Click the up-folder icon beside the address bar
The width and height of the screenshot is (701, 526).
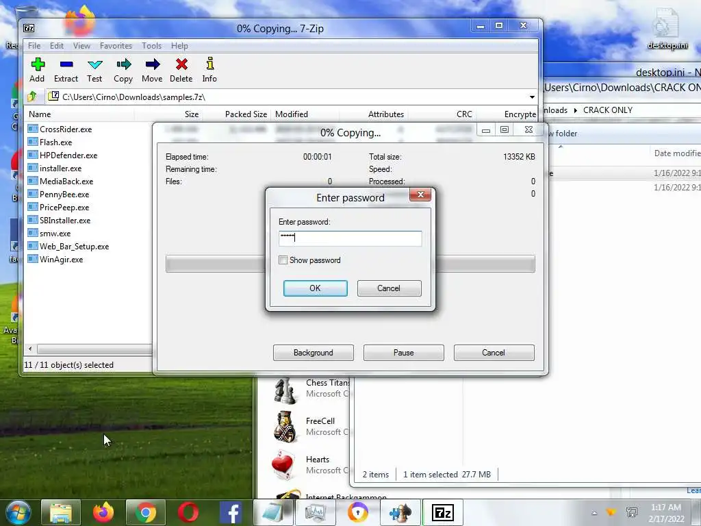pyautogui.click(x=32, y=96)
